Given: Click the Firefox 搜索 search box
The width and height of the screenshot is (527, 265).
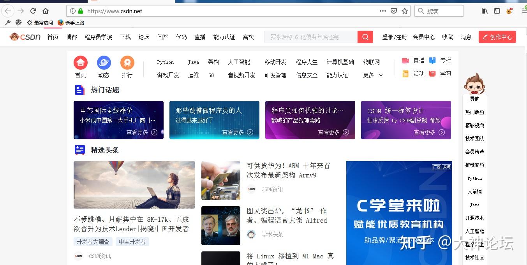Looking at the screenshot, I should pos(439,11).
